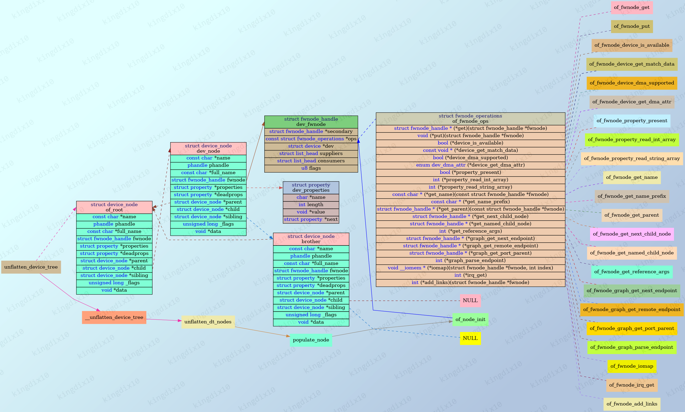Select the *ops row in dev_fwnode
This screenshot has height=412, width=685.
(311, 139)
